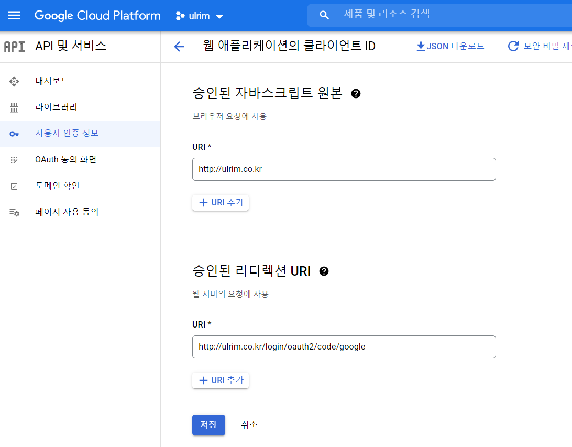Click the 취소 button
The width and height of the screenshot is (572, 447).
pos(249,425)
